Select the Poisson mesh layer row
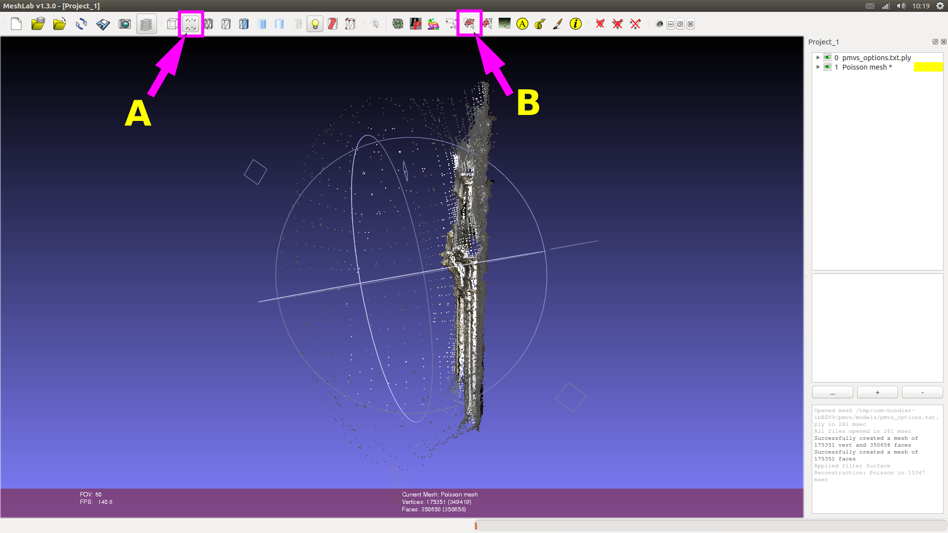 point(878,67)
